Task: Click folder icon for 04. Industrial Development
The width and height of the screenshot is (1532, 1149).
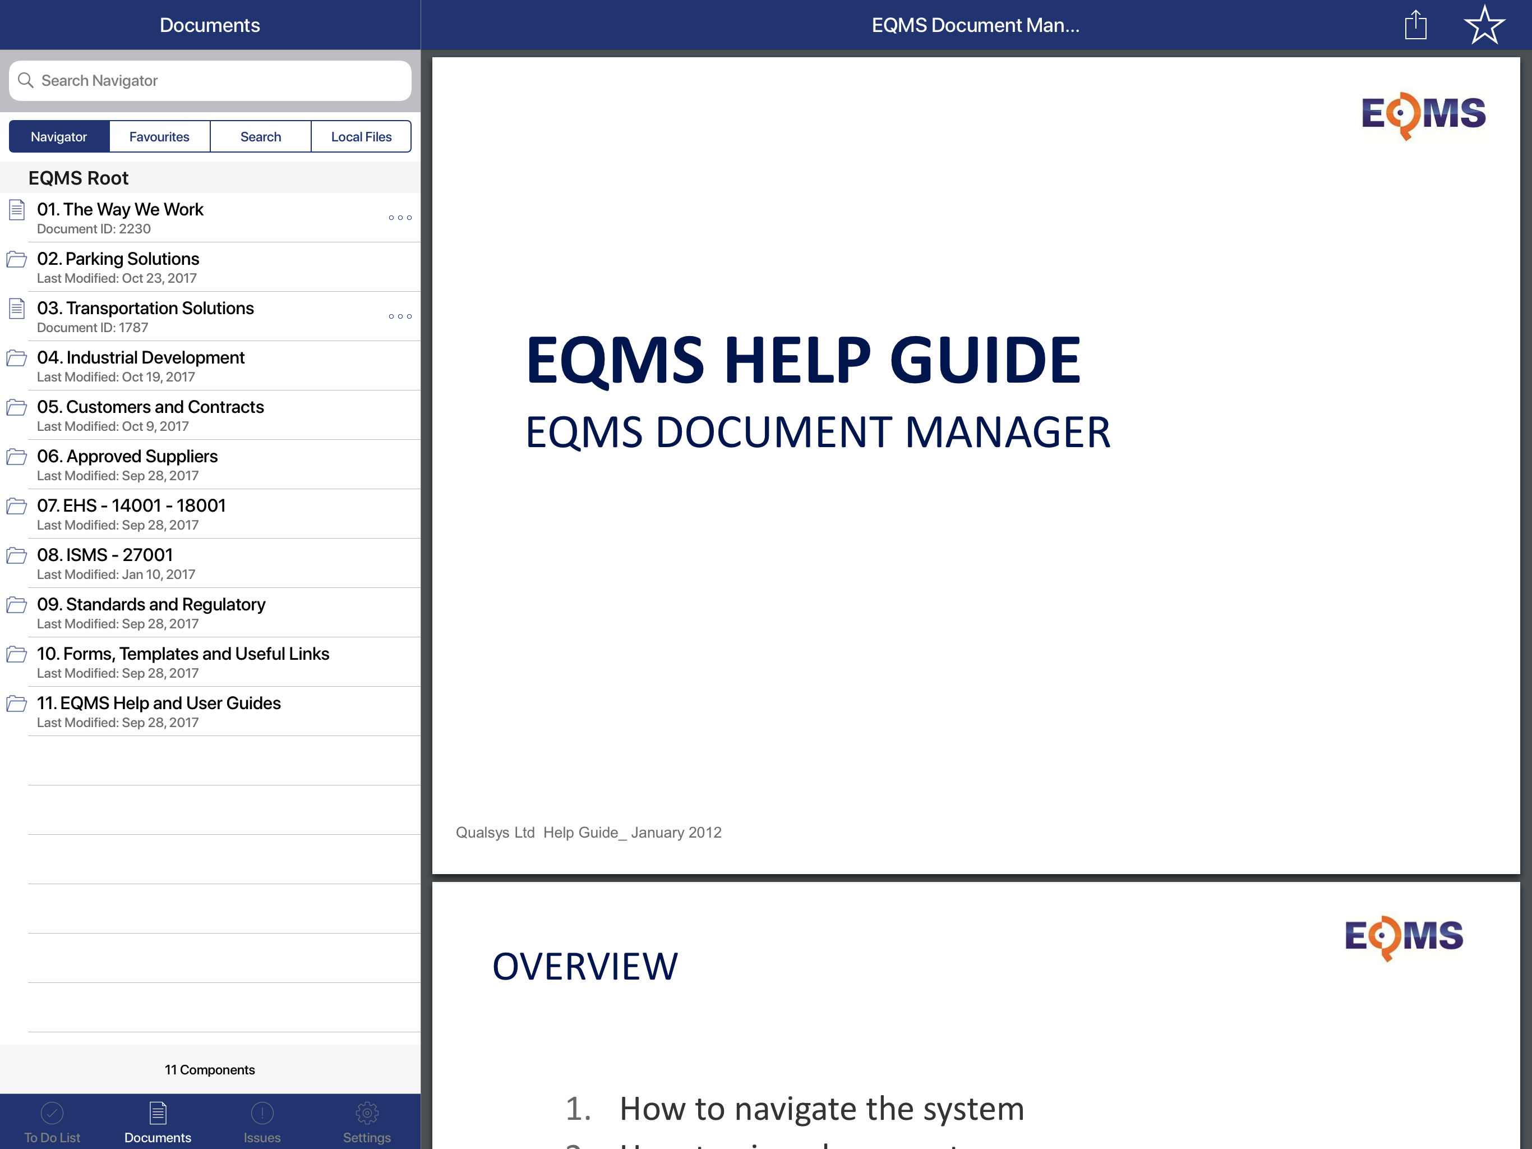Action: pos(17,359)
